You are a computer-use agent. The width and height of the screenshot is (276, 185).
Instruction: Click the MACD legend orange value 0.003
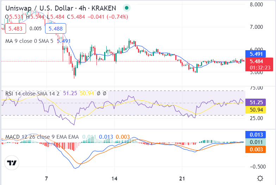[123, 137]
